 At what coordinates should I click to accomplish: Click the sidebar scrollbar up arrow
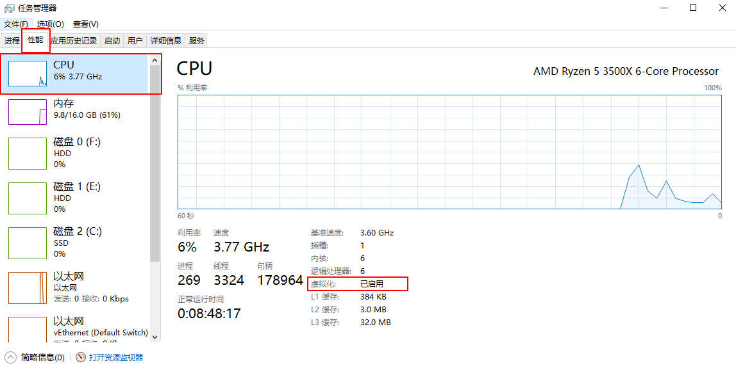tap(155, 60)
